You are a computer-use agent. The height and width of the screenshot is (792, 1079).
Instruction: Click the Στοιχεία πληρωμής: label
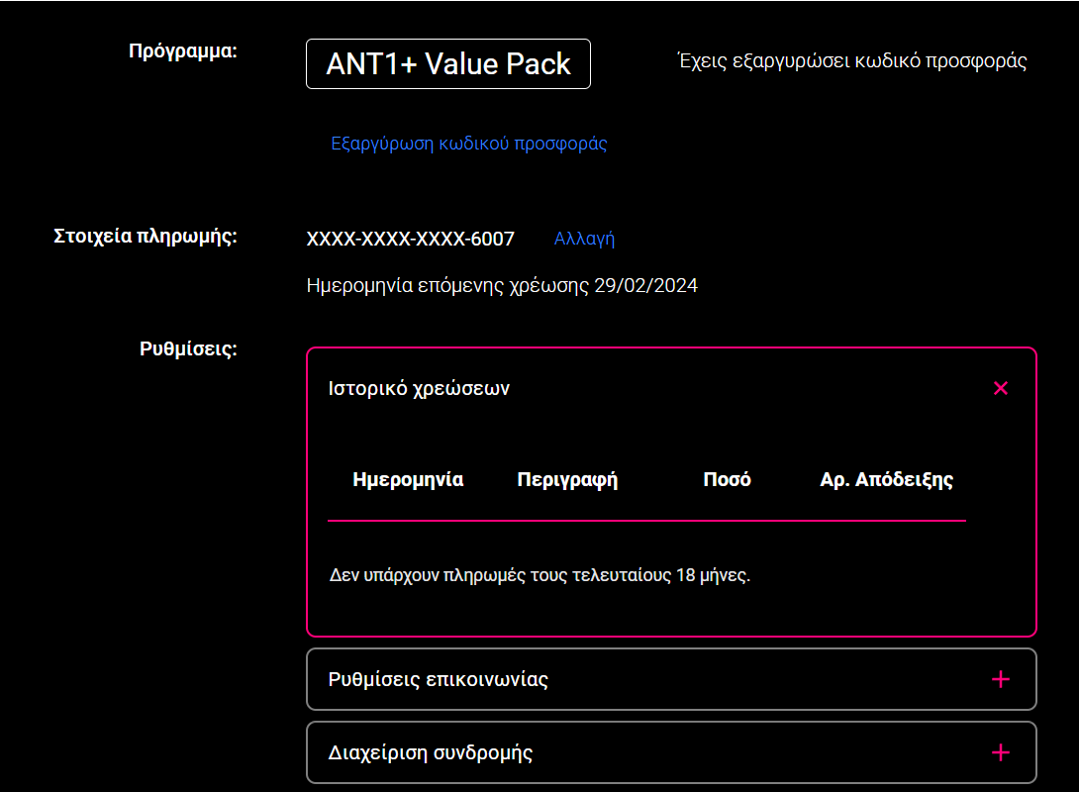(146, 236)
